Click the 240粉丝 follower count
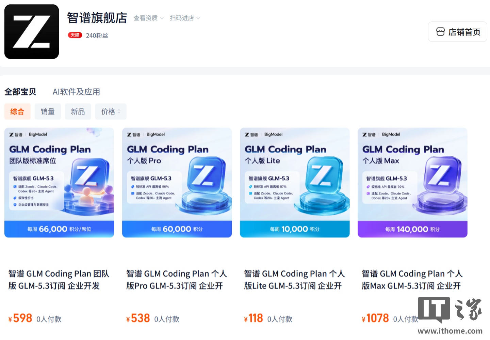The image size is (490, 340). (x=97, y=35)
